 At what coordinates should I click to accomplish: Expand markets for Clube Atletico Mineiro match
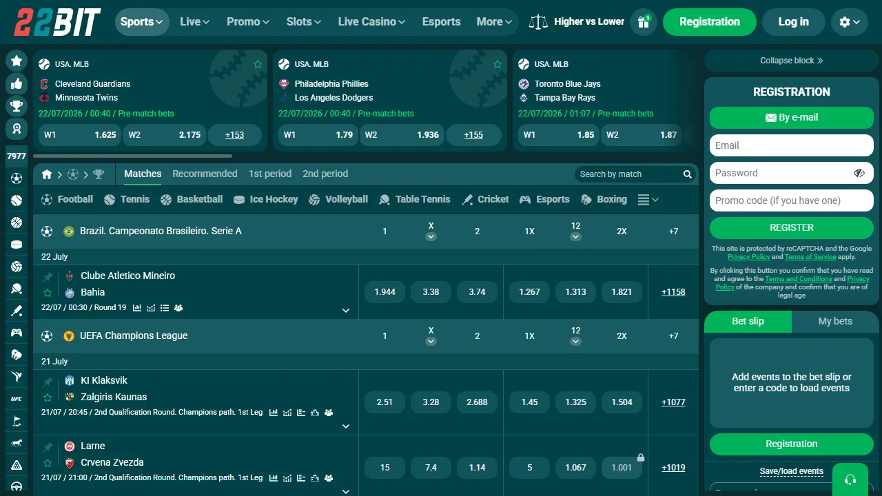click(x=346, y=311)
